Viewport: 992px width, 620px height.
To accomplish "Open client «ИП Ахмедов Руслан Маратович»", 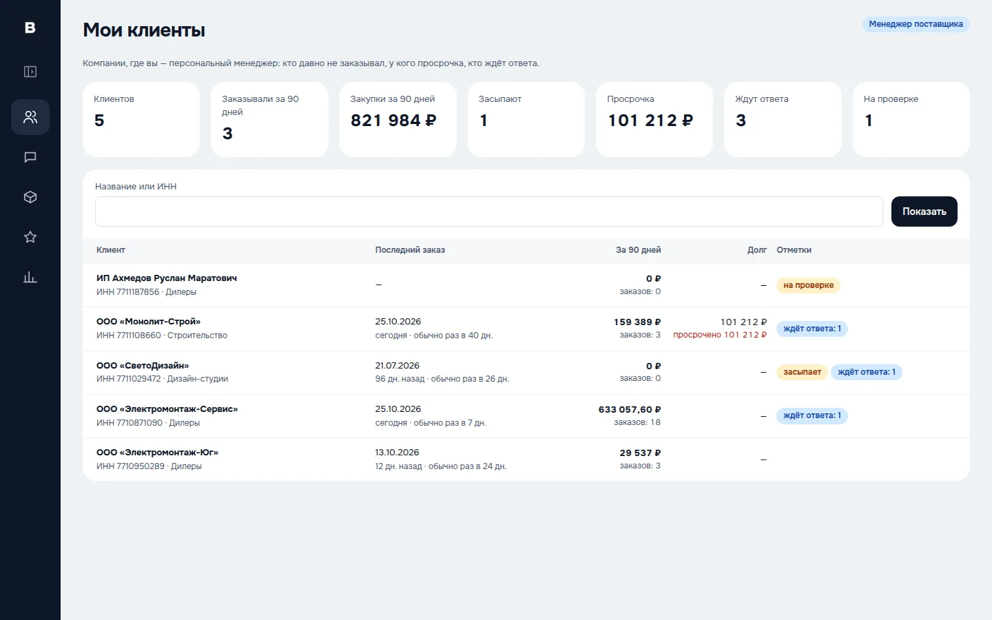I will (x=167, y=278).
